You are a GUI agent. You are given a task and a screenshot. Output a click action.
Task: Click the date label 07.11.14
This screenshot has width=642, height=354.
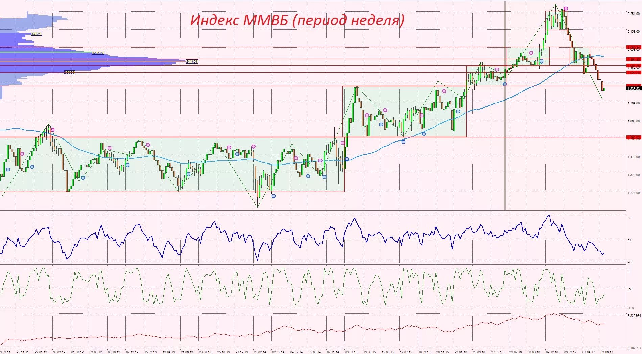coord(333,352)
